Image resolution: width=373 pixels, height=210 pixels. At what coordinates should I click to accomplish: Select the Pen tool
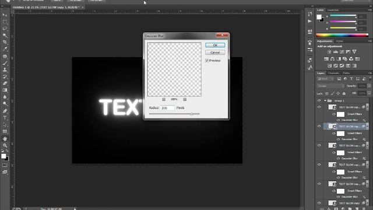5,111
